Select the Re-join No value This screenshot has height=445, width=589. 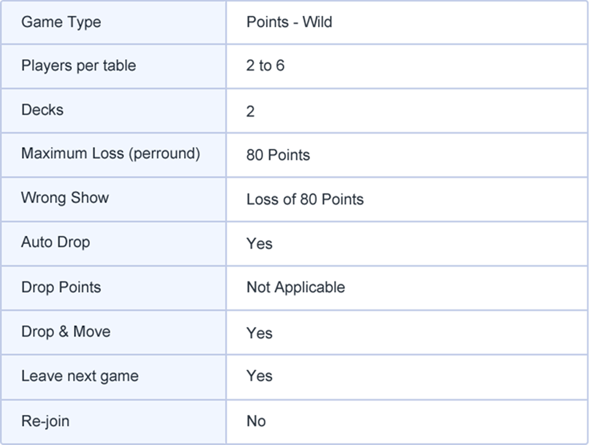pyautogui.click(x=256, y=421)
